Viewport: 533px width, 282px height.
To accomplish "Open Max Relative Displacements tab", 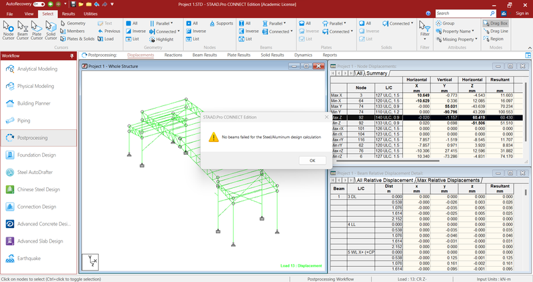I will [448, 180].
